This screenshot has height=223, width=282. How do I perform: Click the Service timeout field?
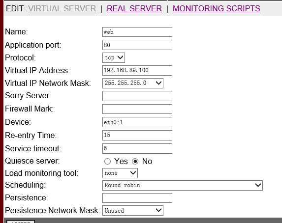pyautogui.click(x=137, y=148)
